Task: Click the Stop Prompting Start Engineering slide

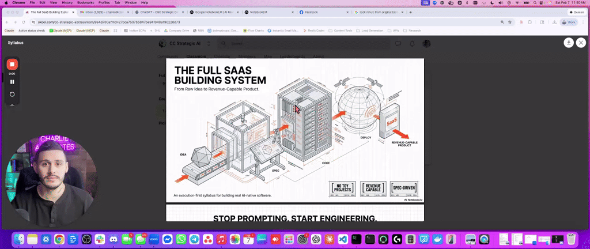Action: [x=295, y=213]
